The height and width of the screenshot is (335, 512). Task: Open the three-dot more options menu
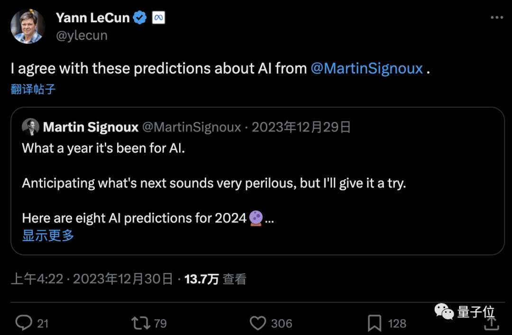pyautogui.click(x=496, y=18)
